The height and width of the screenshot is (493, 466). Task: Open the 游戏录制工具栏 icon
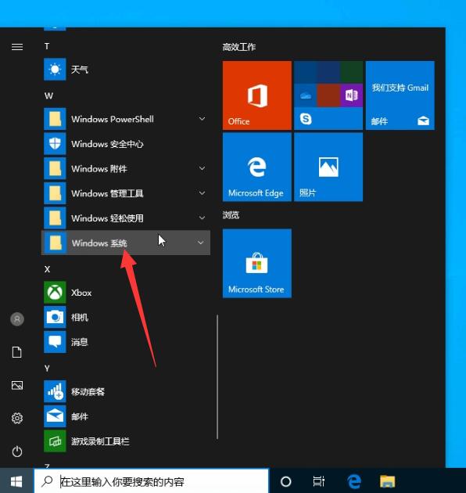(55, 441)
